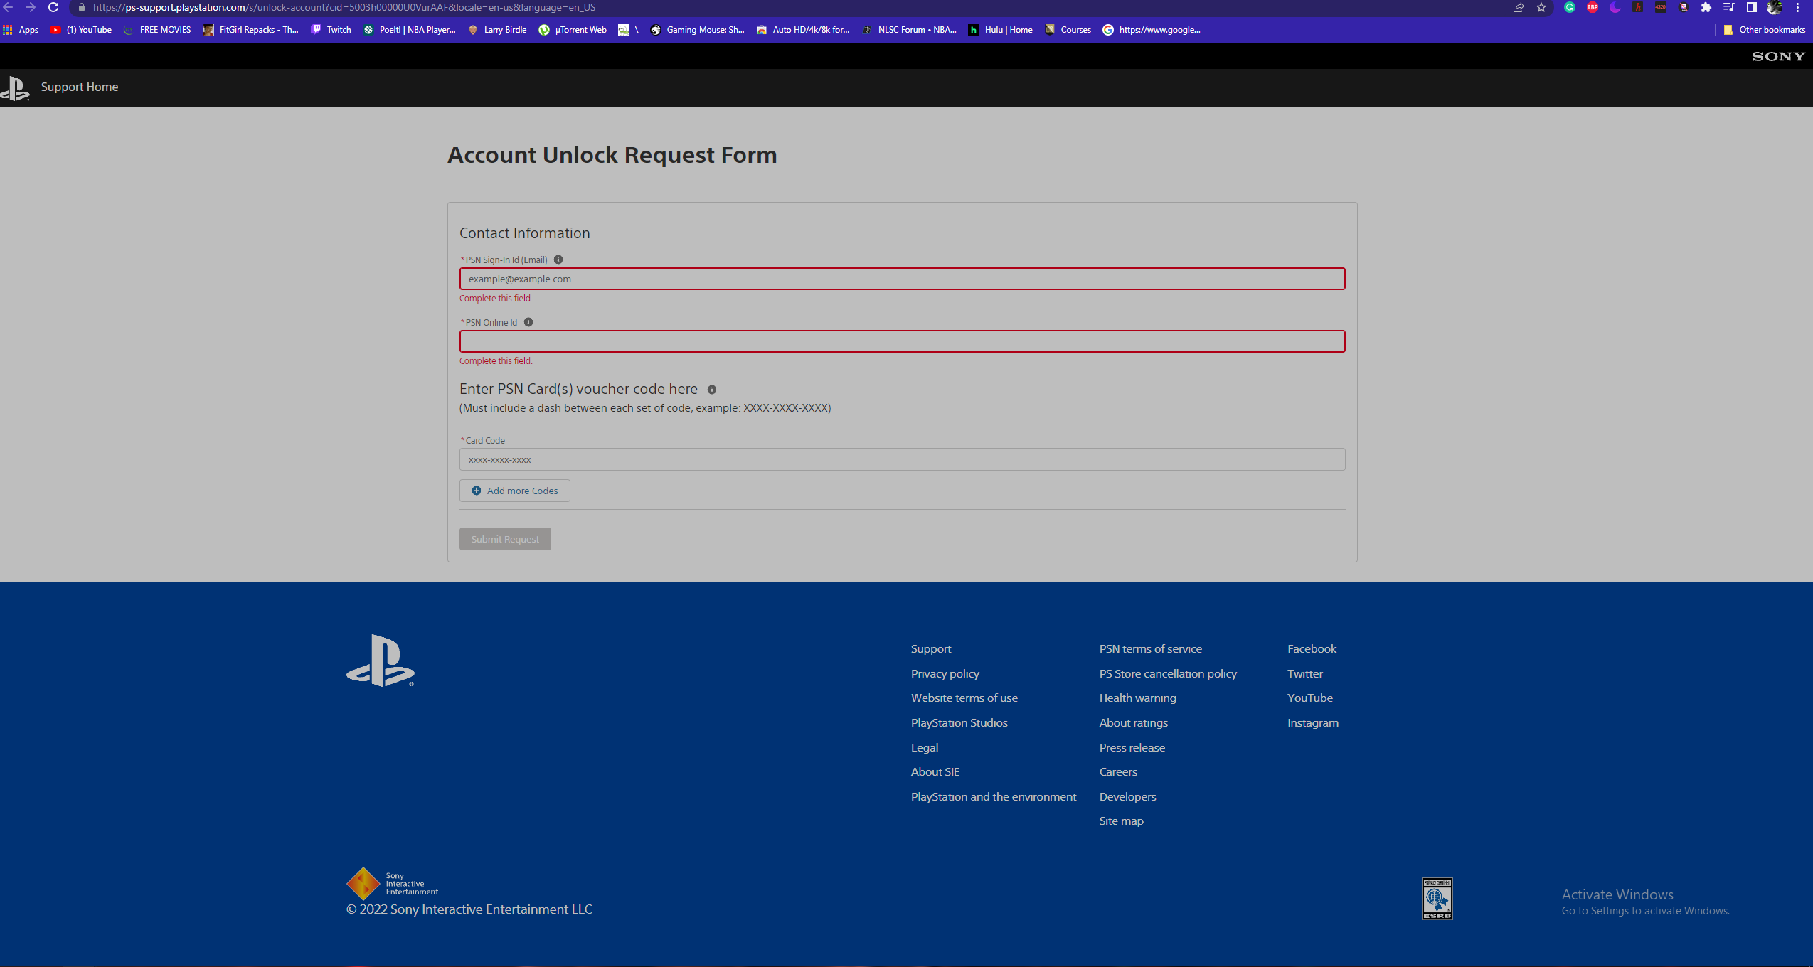Show info tooltip for PSN Sign-In Id
This screenshot has width=1813, height=967.
point(558,260)
